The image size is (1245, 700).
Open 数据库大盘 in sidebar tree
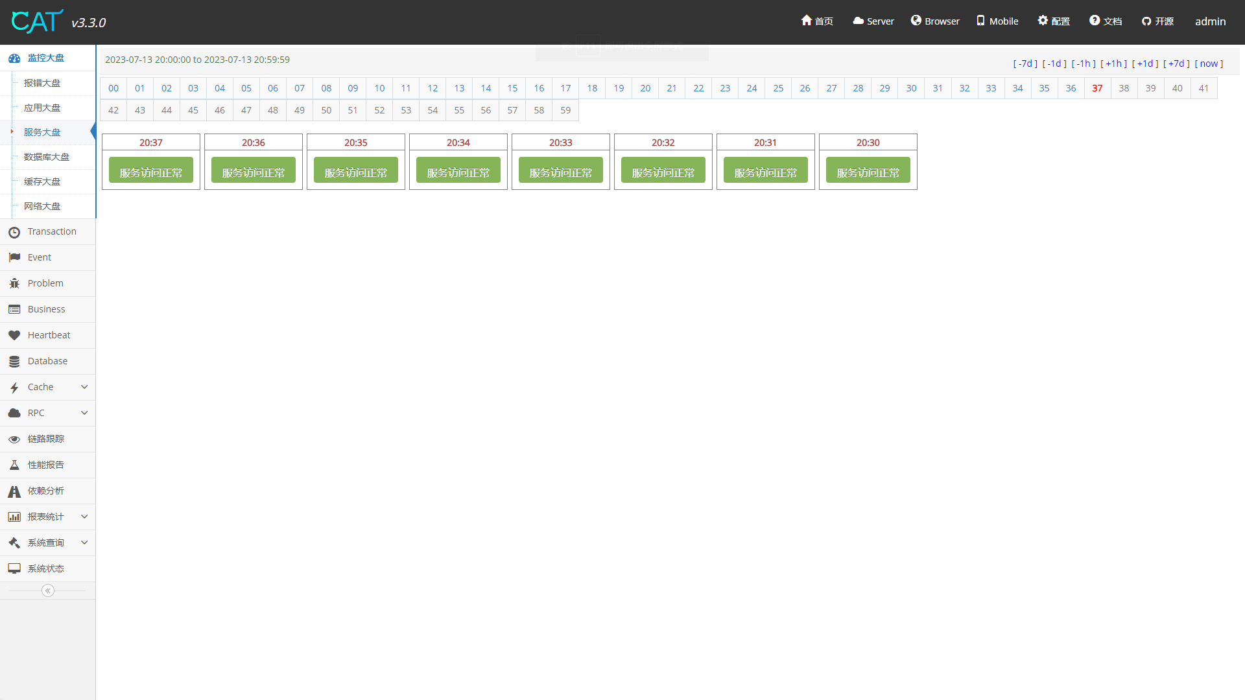(x=46, y=157)
